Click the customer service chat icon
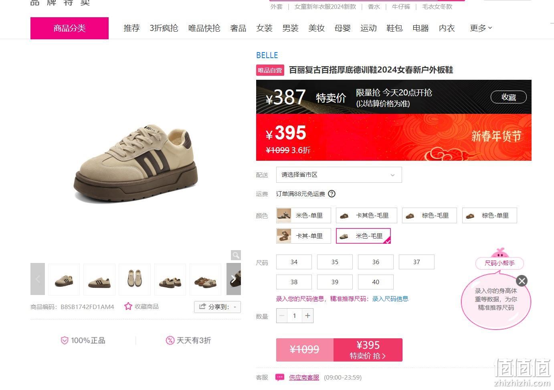 (x=280, y=377)
